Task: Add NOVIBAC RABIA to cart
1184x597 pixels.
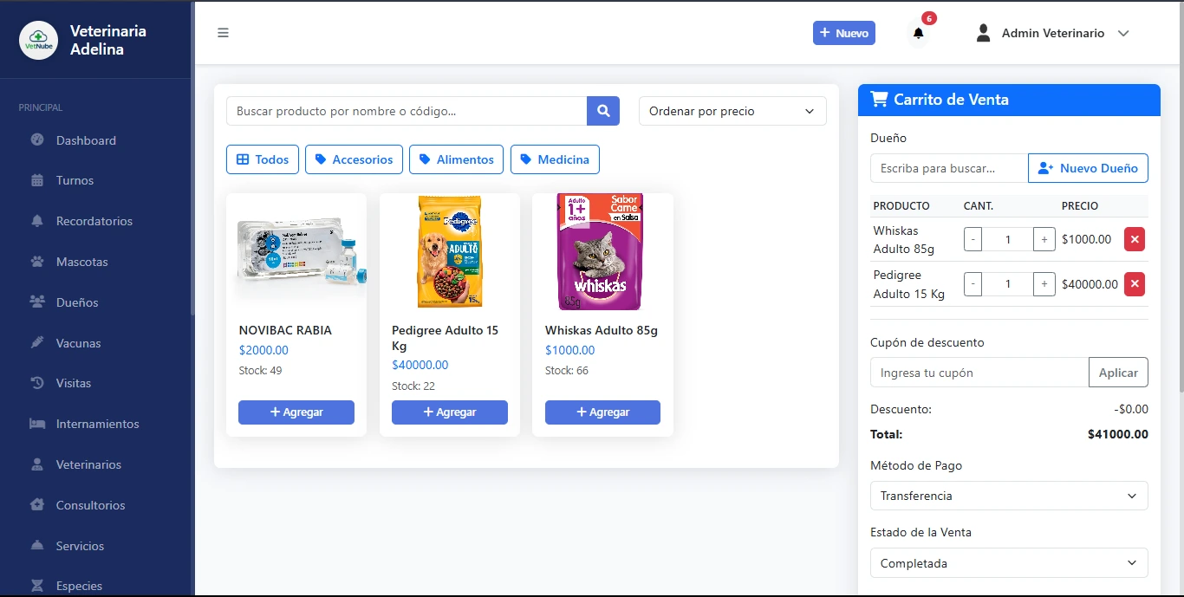Action: (296, 412)
